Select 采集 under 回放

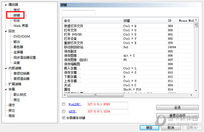coord(17,63)
